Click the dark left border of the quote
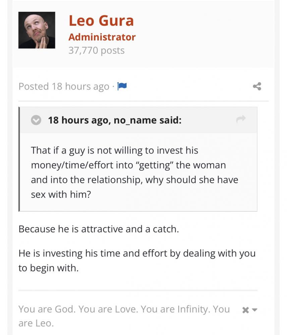Screen dimensions: 287x335 [19, 159]
